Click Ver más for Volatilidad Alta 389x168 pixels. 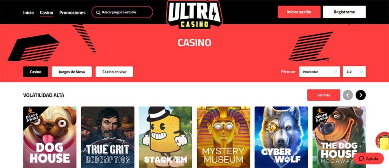point(324,95)
